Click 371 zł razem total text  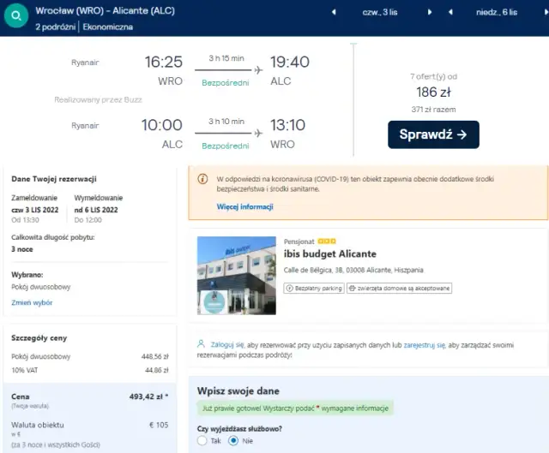point(433,110)
